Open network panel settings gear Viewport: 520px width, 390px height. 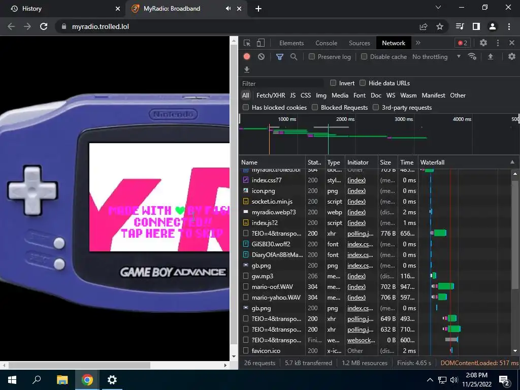[512, 56]
